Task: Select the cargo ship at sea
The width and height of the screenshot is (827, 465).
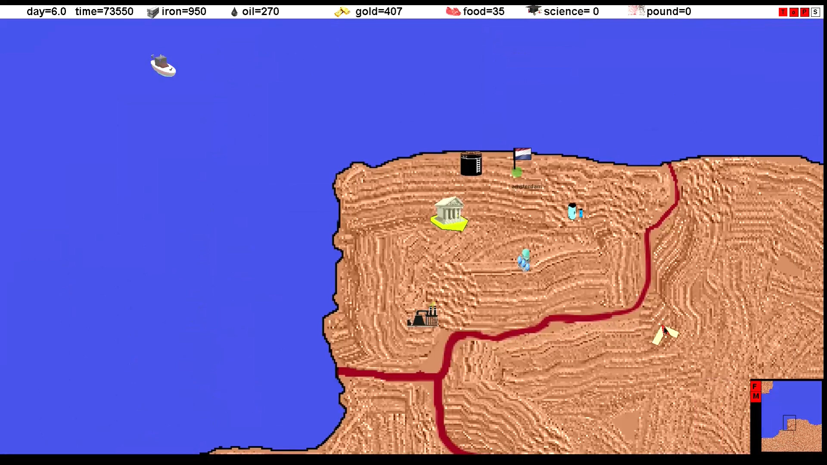Action: pyautogui.click(x=163, y=66)
